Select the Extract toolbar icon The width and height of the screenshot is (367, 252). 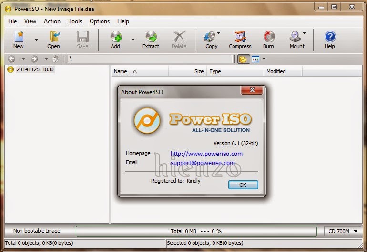151,39
